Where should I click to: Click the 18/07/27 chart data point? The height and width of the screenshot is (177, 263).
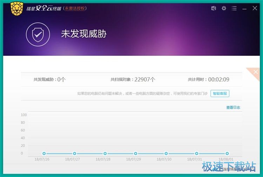pyautogui.click(x=74, y=154)
